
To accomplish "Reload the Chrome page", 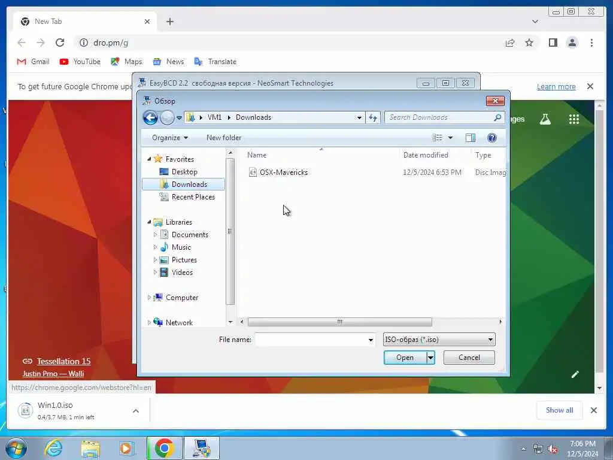I will click(x=60, y=43).
